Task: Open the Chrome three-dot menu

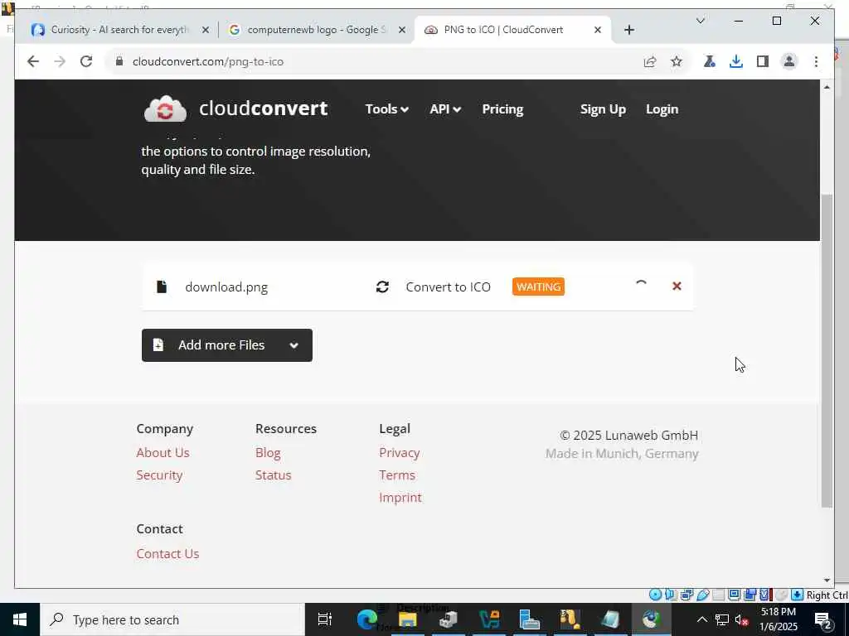Action: (x=816, y=61)
